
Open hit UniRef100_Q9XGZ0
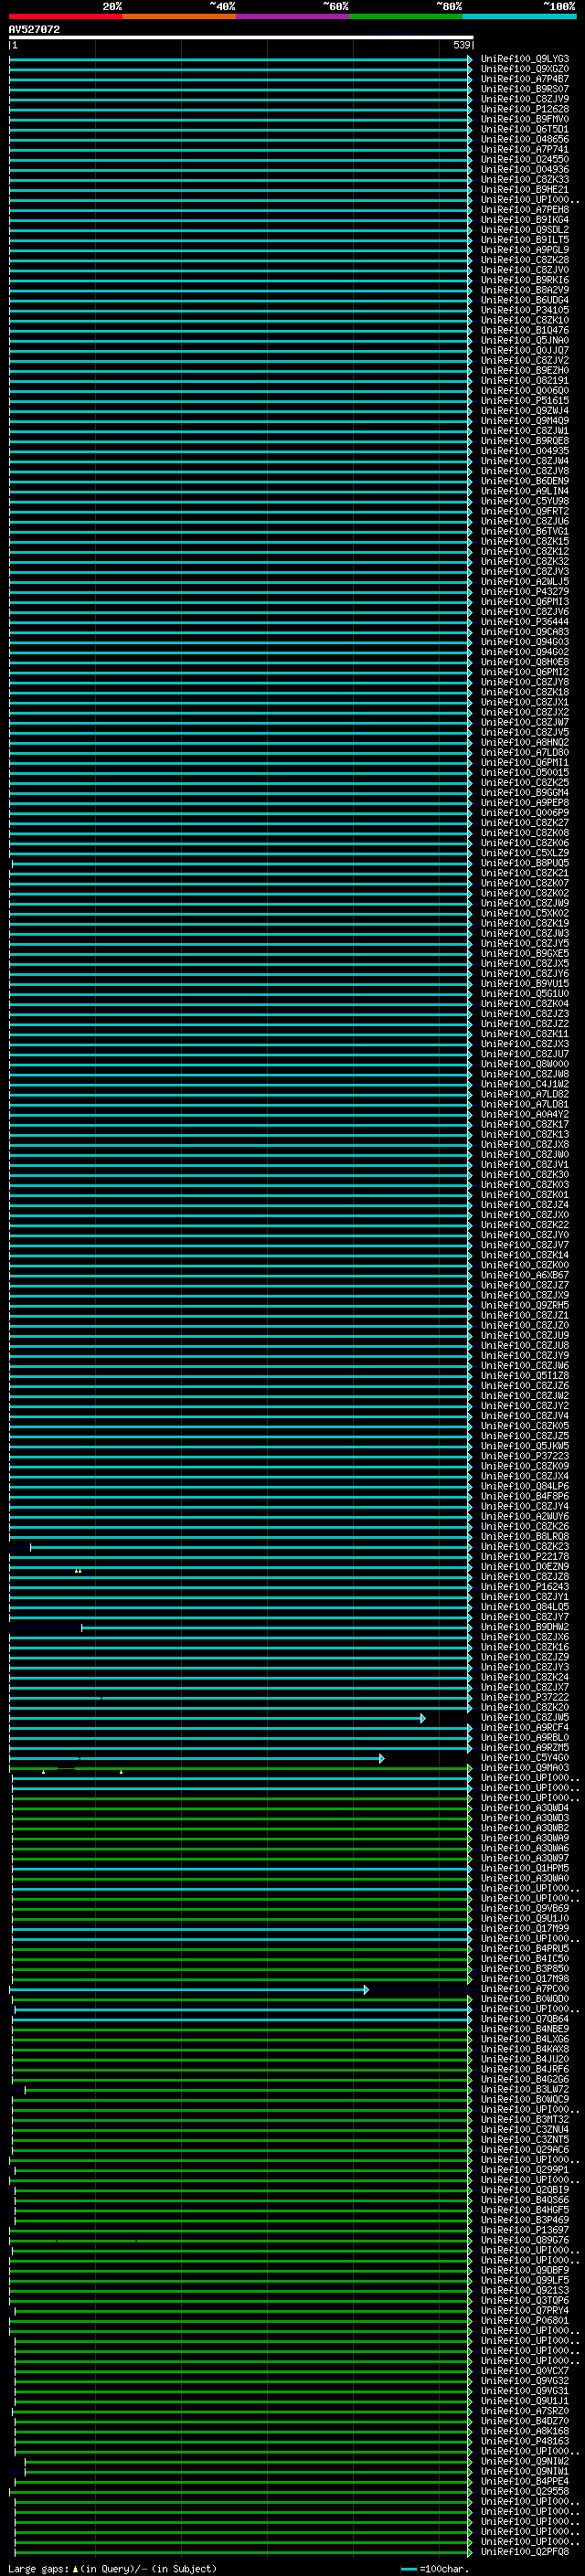tap(524, 69)
